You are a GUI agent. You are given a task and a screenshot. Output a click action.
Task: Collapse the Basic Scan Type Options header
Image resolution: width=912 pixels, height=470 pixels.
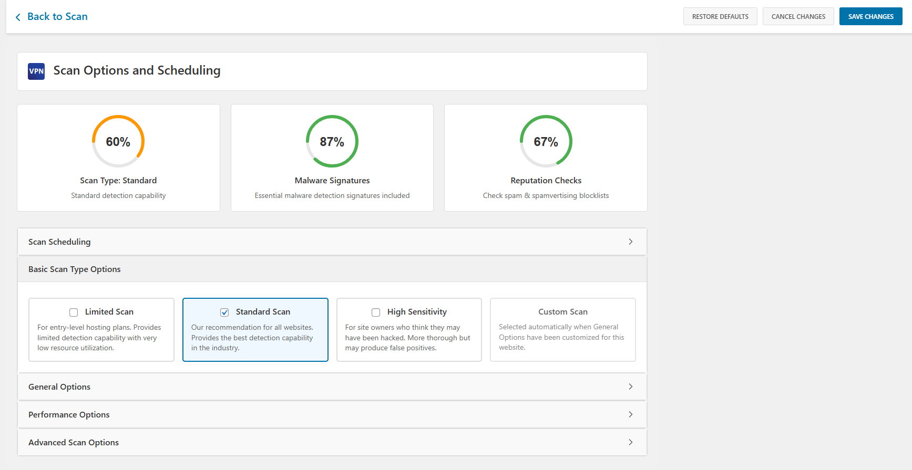[332, 269]
